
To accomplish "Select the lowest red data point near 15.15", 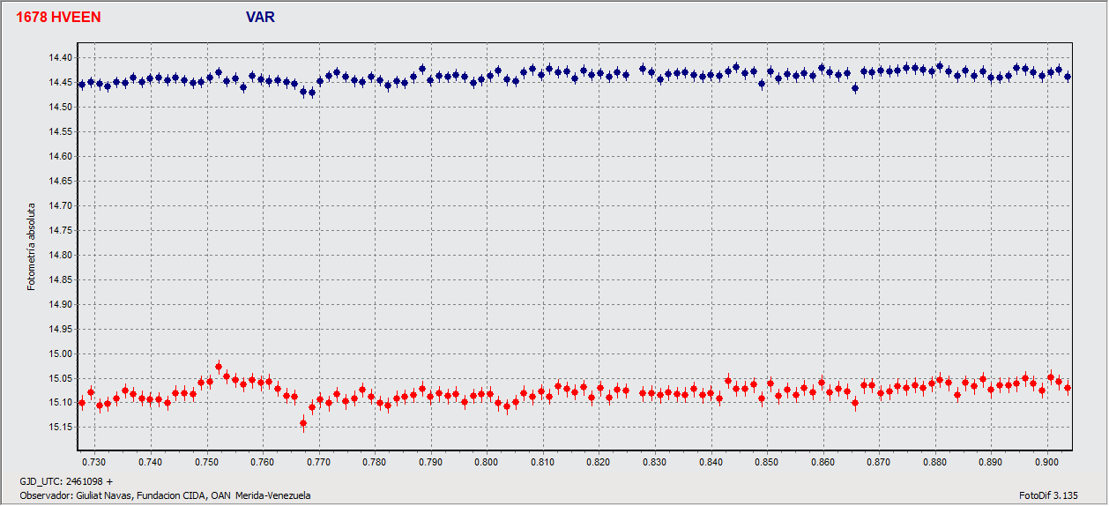I will (303, 423).
